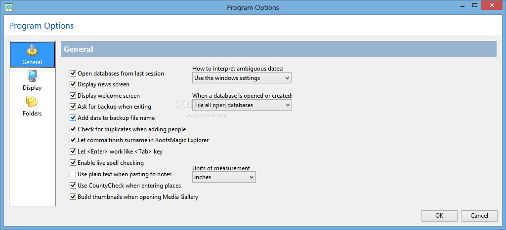
Task: Enable Use plain text when pasting to notes
Action: [73, 174]
